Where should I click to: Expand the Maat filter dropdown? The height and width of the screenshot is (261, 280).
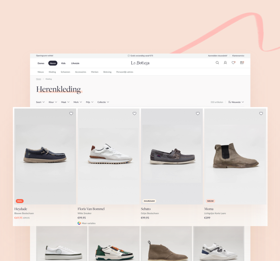tap(65, 102)
